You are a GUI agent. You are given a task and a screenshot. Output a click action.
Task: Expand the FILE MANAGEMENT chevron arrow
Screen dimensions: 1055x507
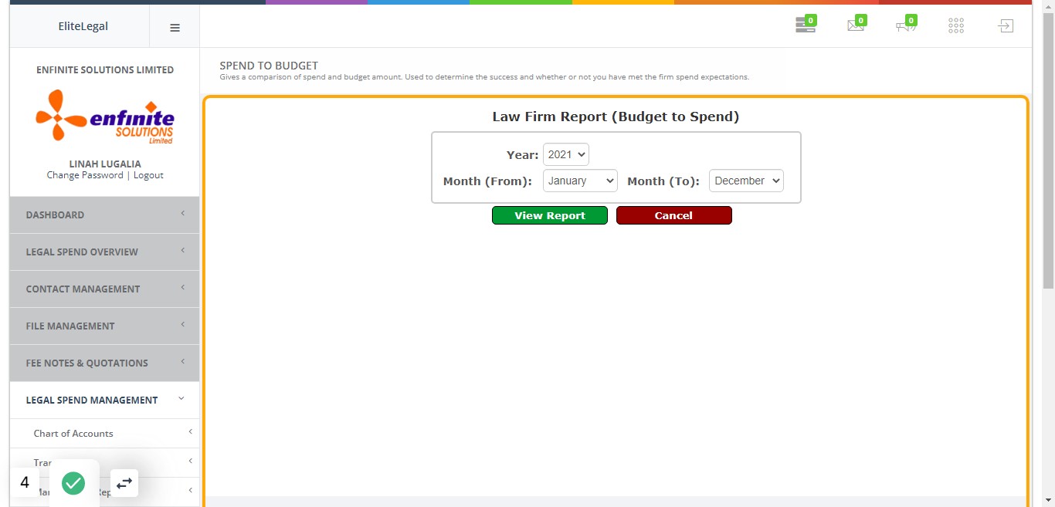point(183,325)
